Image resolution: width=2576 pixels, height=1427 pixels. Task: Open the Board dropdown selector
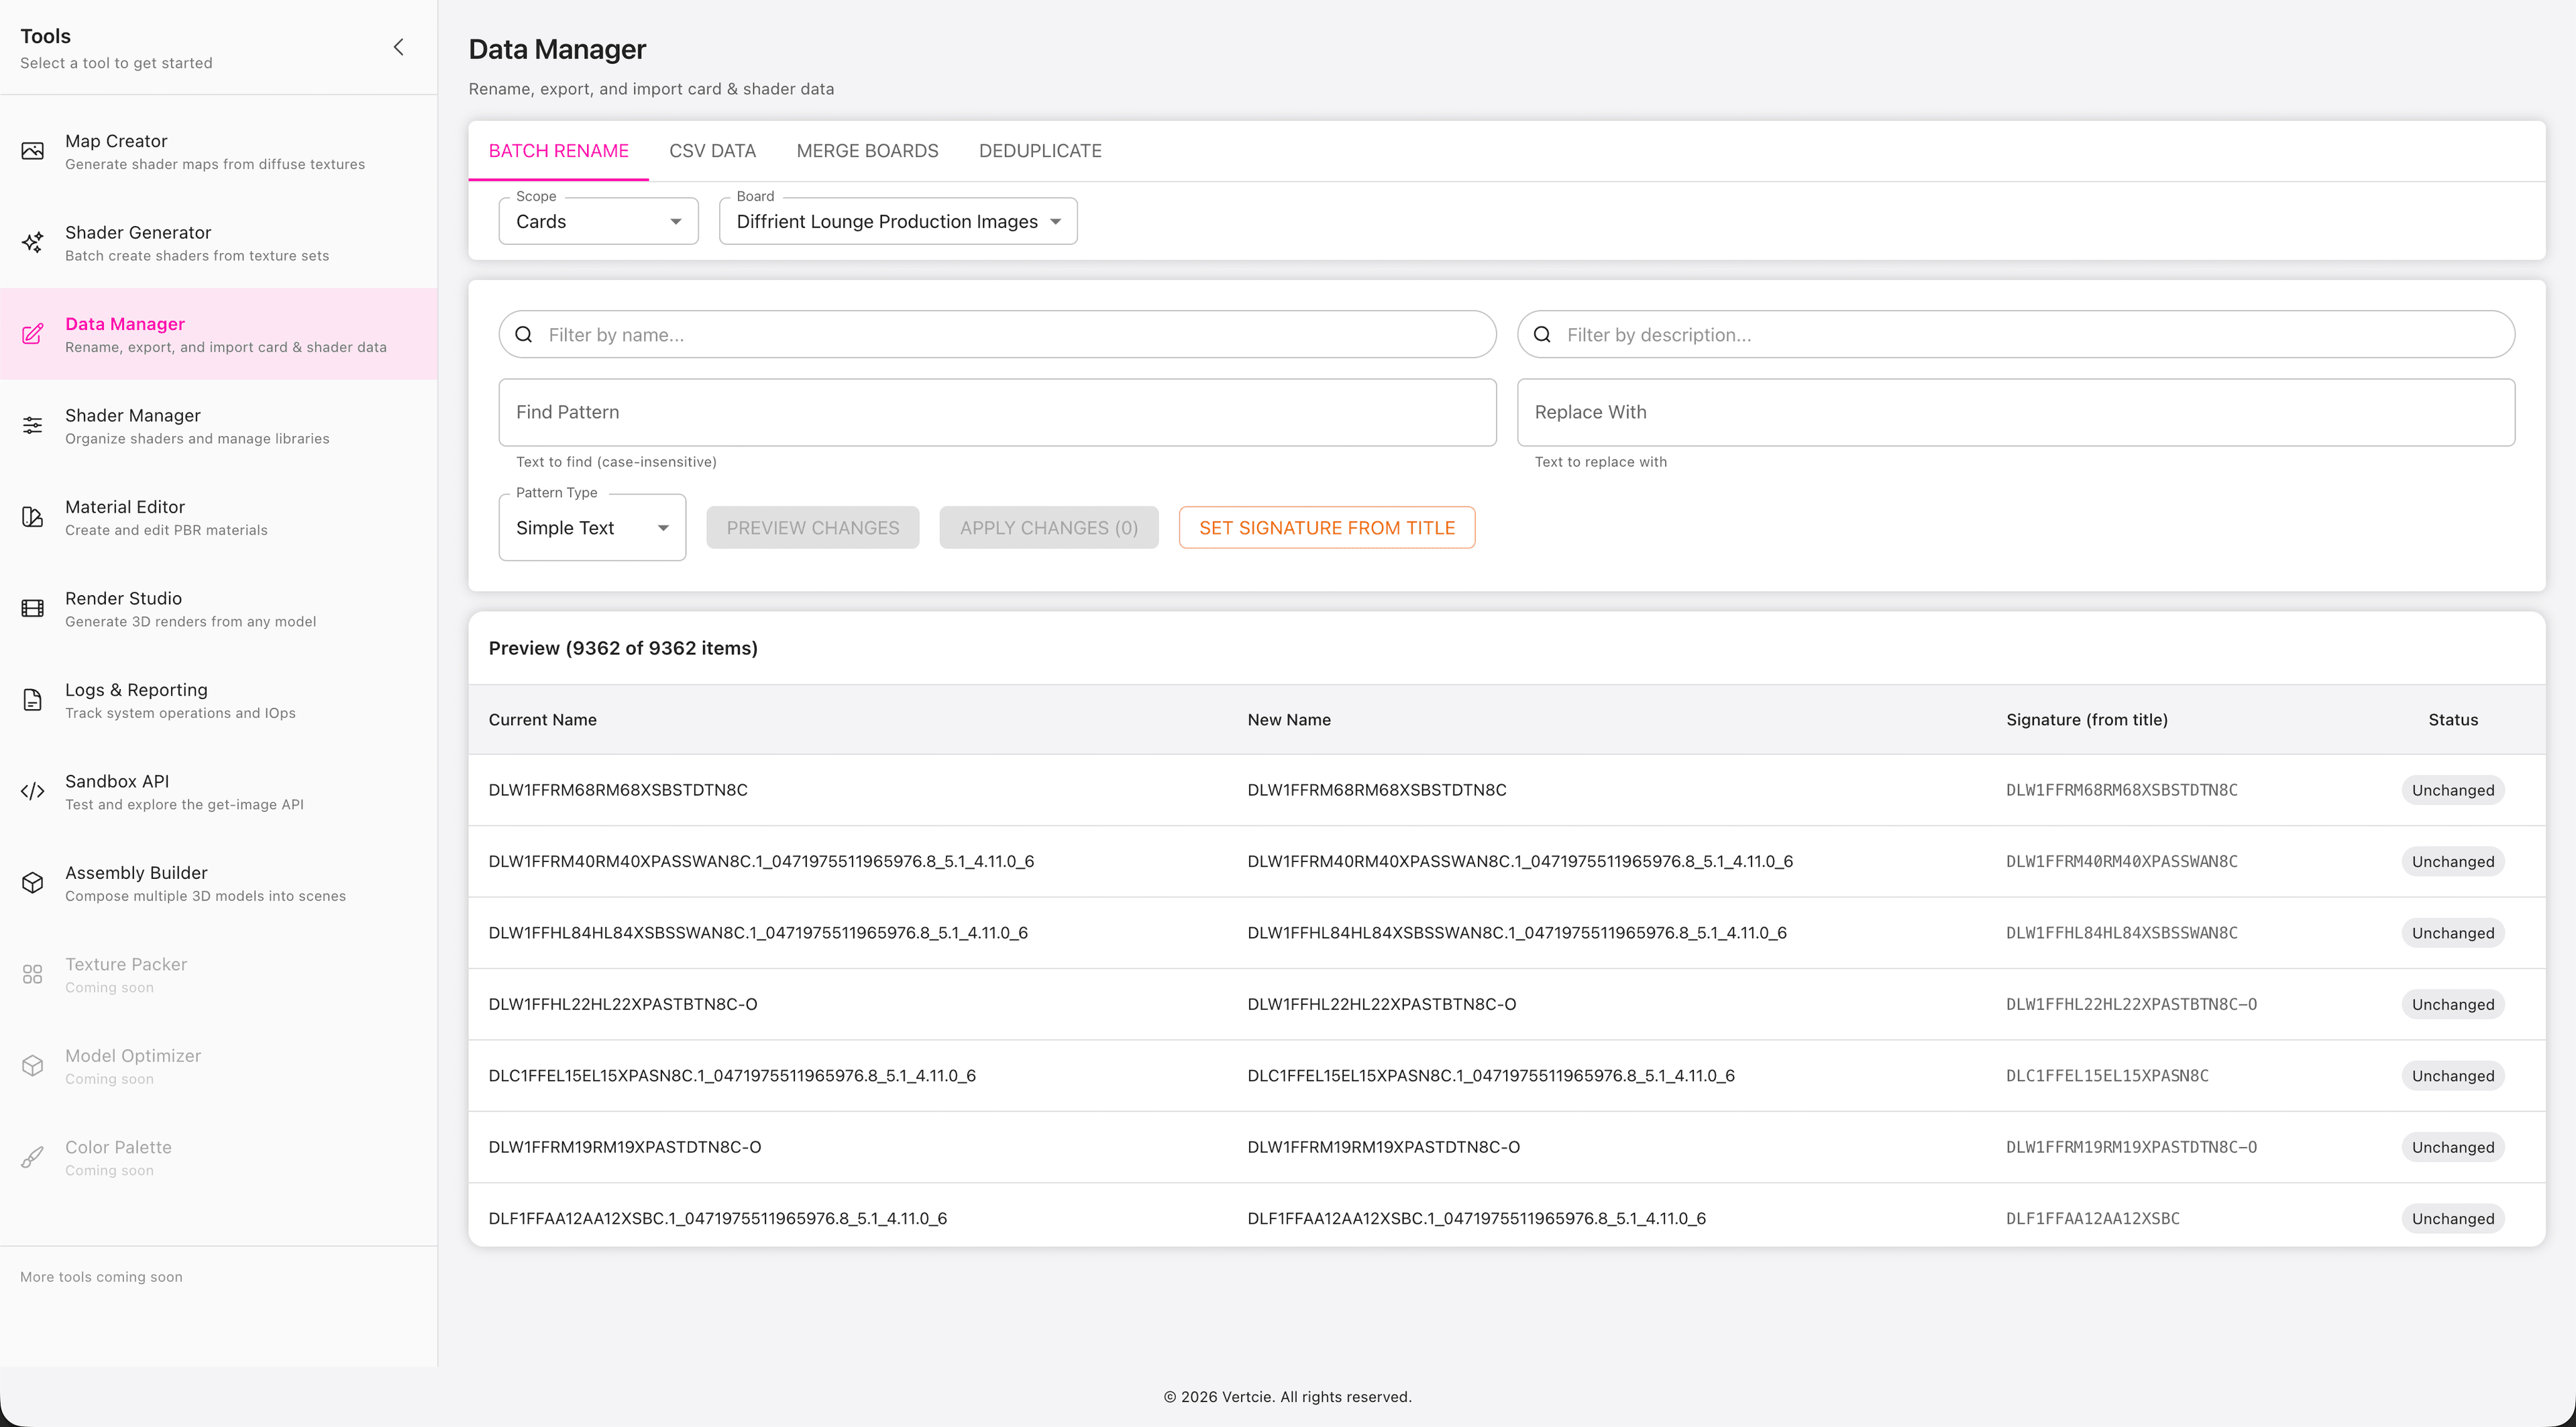click(x=898, y=221)
